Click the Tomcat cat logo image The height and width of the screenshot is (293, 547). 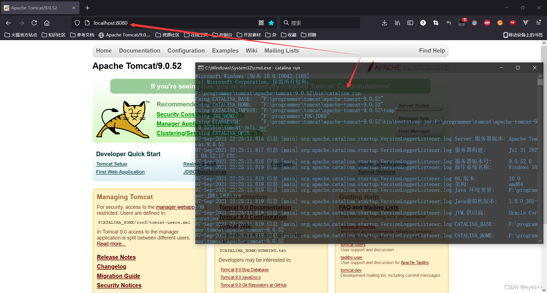pos(123,119)
